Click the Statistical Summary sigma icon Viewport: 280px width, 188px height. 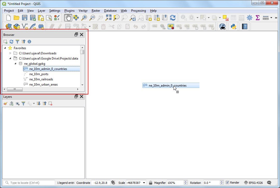click(257, 18)
